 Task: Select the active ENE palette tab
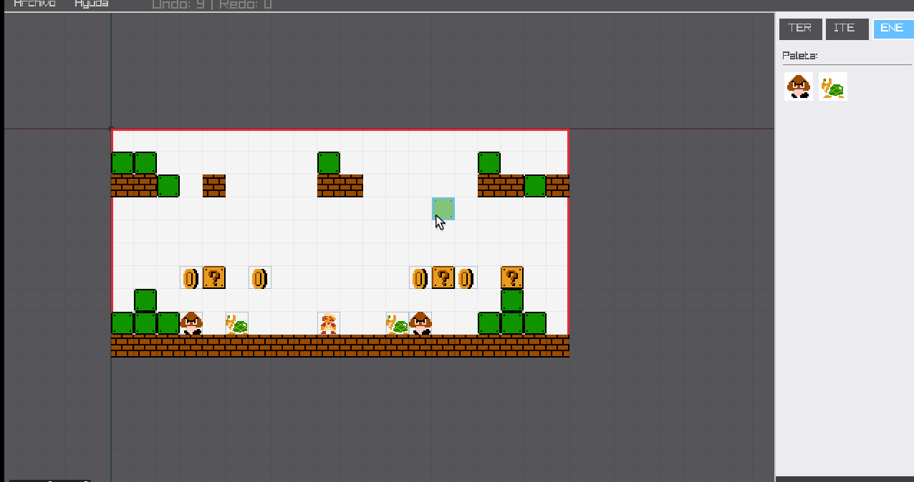point(893,29)
